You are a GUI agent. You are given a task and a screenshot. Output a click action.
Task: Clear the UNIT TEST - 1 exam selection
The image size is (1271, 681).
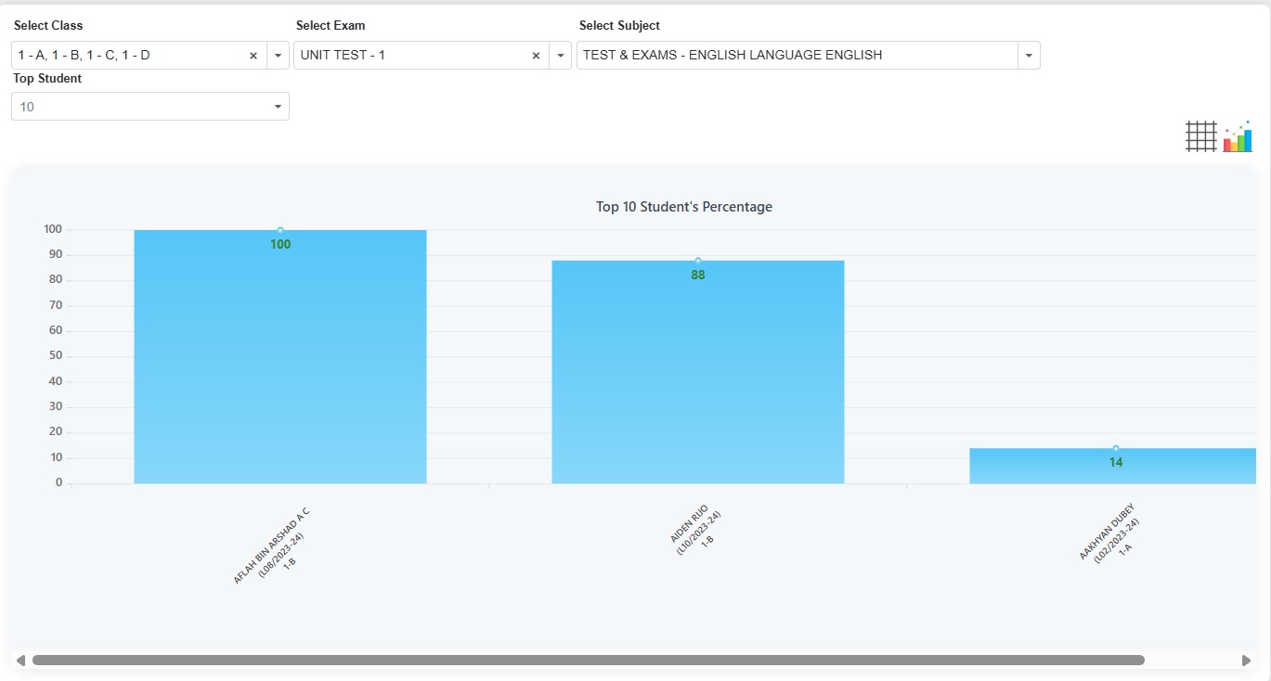(x=536, y=56)
